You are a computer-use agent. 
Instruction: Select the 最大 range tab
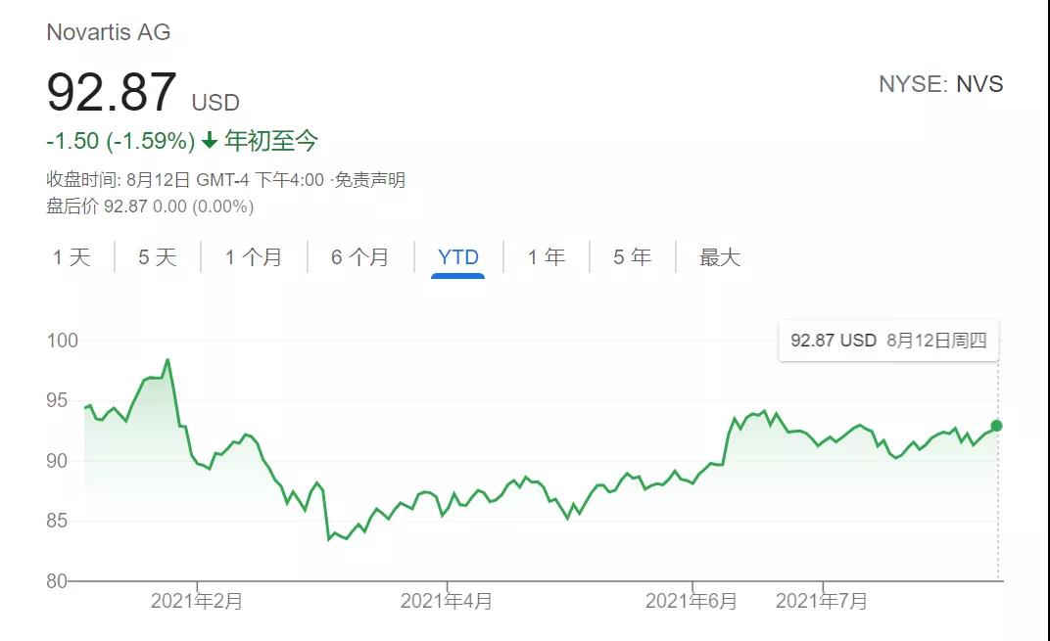click(x=720, y=257)
